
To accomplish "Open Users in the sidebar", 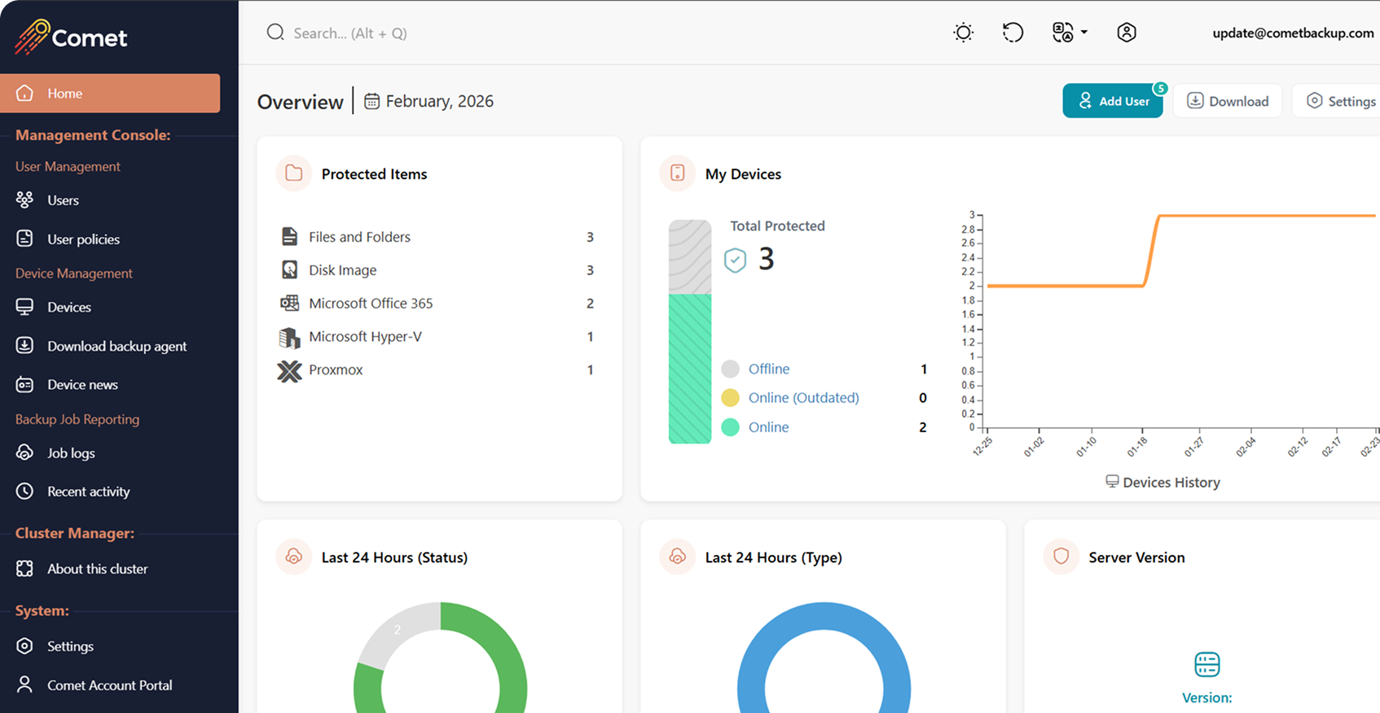I will click(63, 200).
